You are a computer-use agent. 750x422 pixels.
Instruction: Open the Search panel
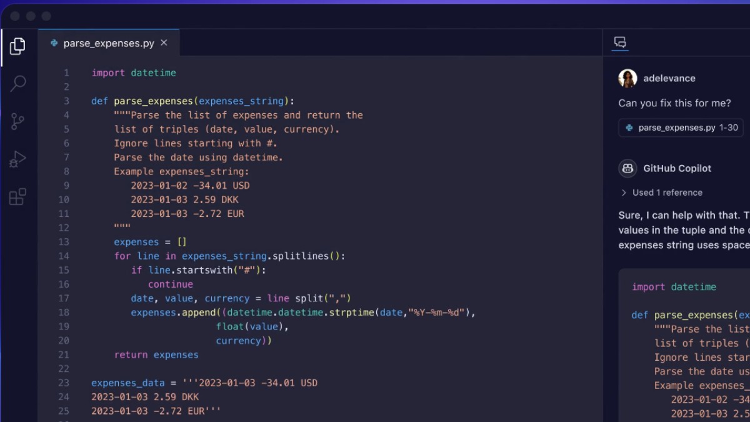pyautogui.click(x=17, y=82)
